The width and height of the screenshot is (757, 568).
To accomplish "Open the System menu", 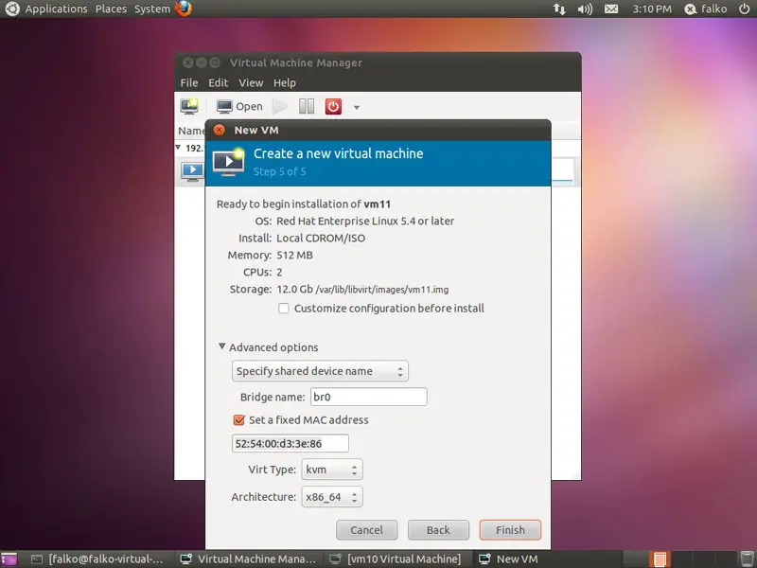I will (x=152, y=9).
